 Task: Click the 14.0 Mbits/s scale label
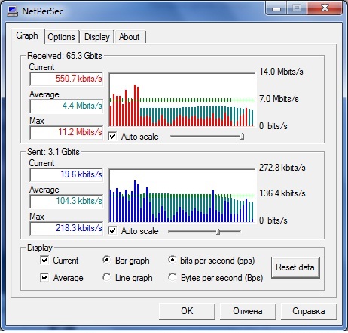[281, 72]
